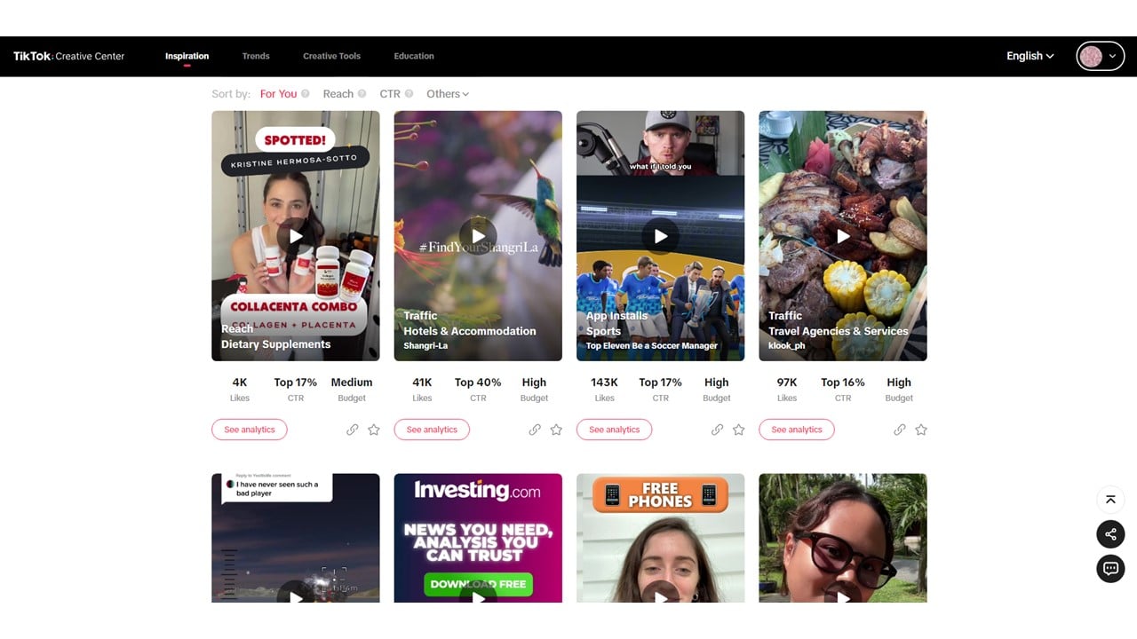
Task: Click See analytics for Shangri-La ad
Action: tap(432, 430)
